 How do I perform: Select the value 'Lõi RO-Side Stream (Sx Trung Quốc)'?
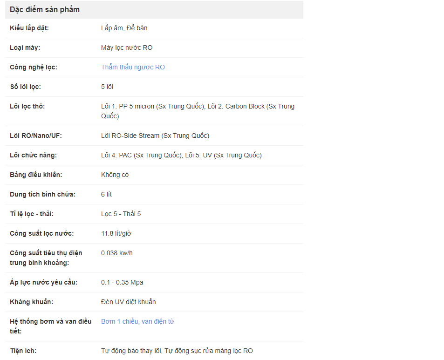155,136
